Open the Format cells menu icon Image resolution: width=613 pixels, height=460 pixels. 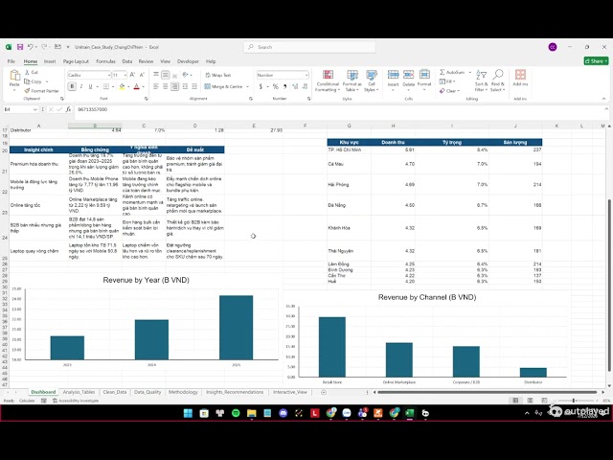coord(424,75)
